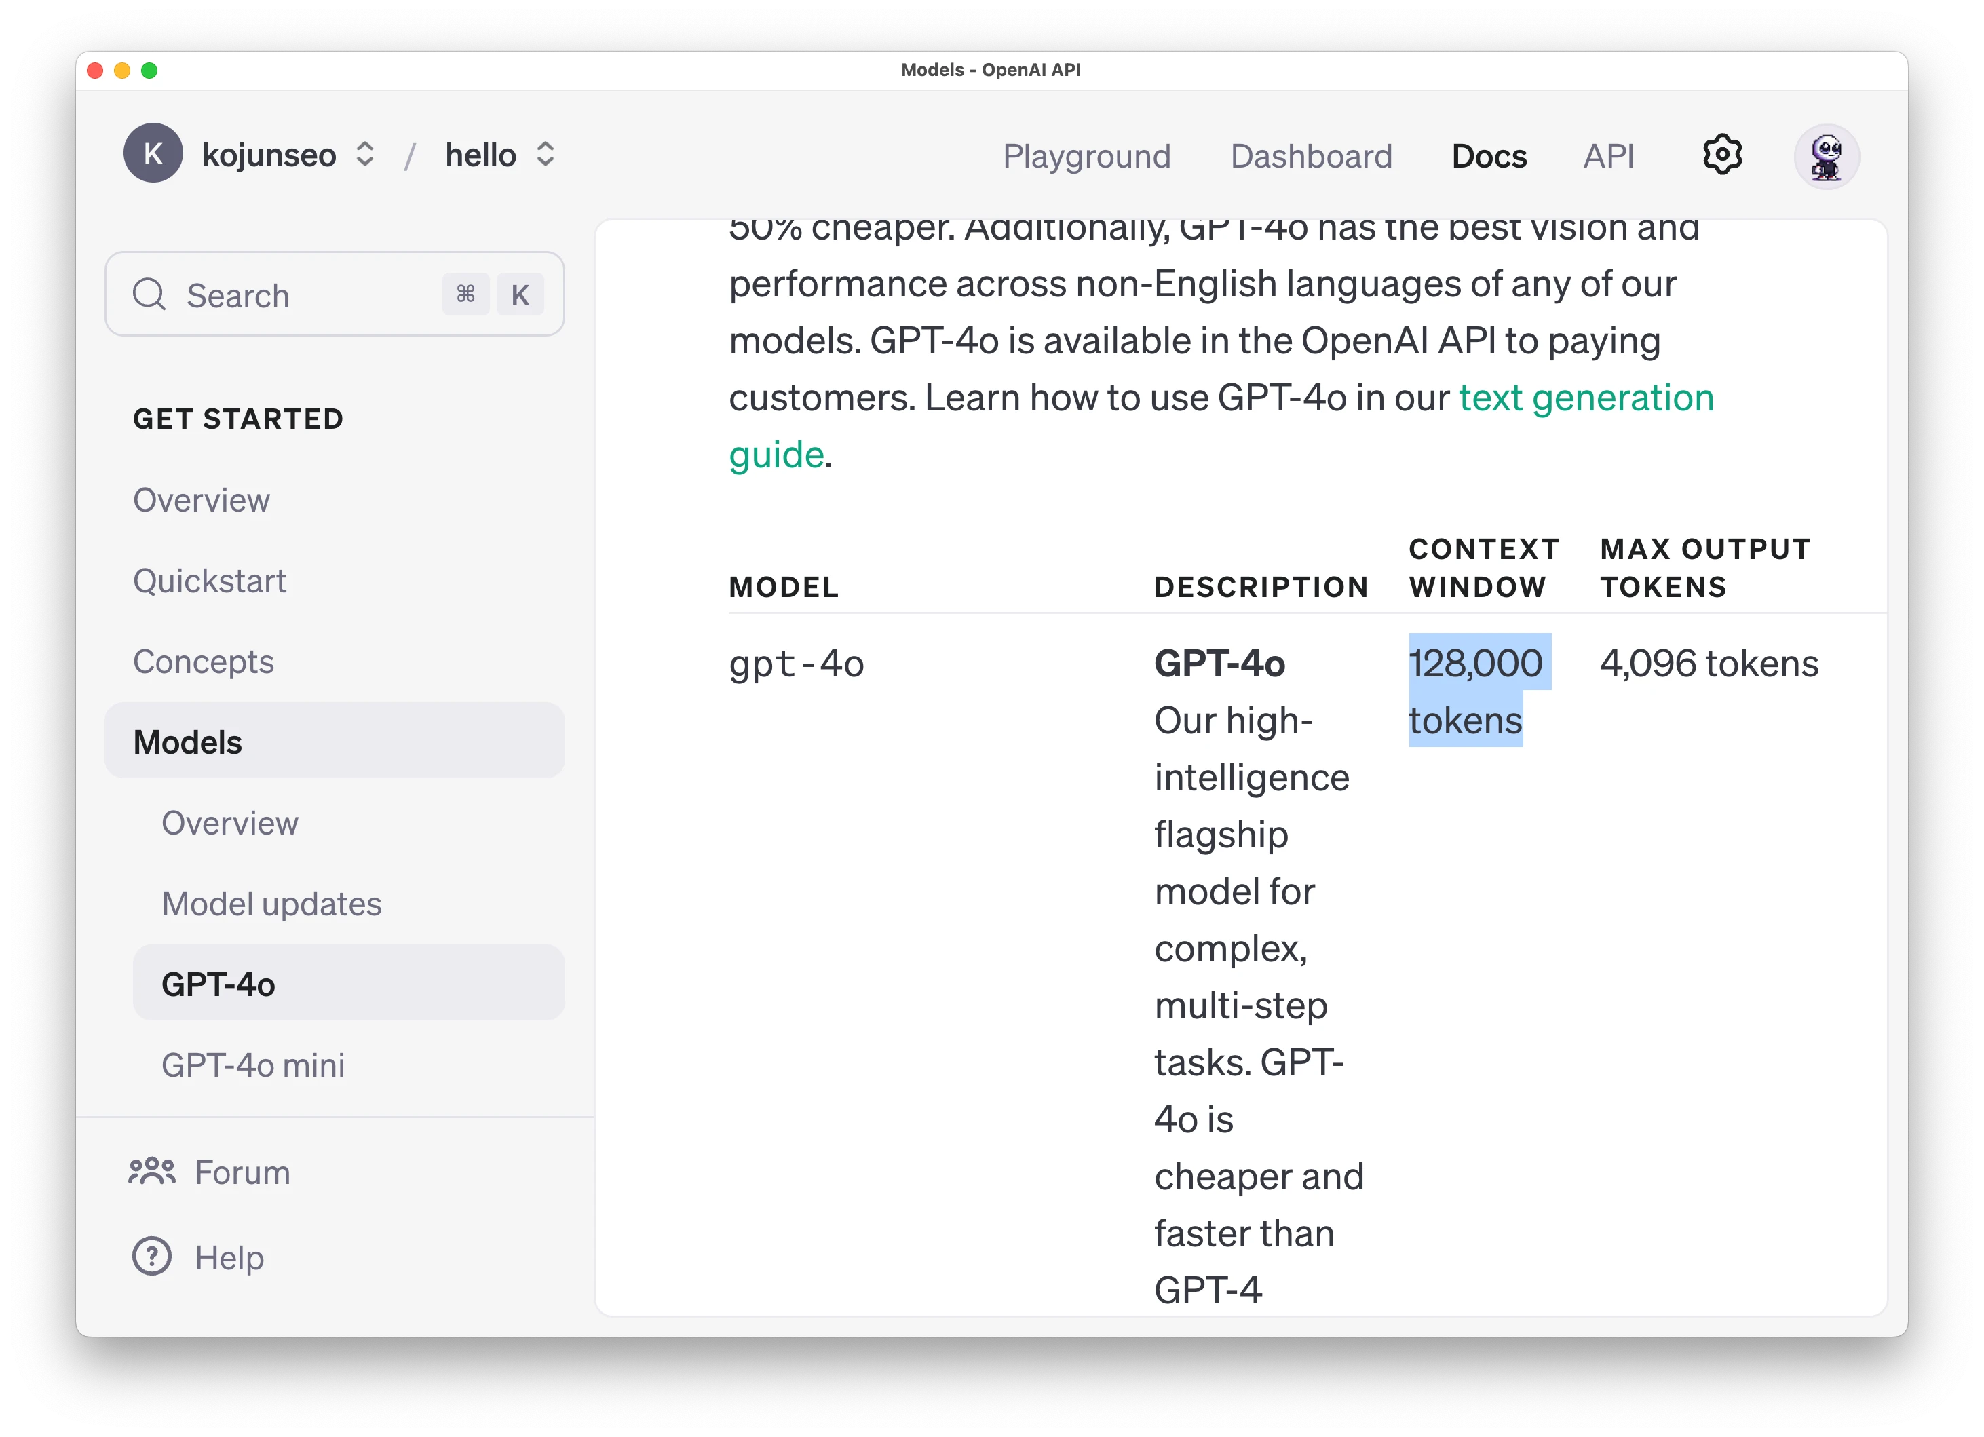Viewport: 1984px width, 1437px height.
Task: Open the Forum link
Action: click(x=242, y=1172)
